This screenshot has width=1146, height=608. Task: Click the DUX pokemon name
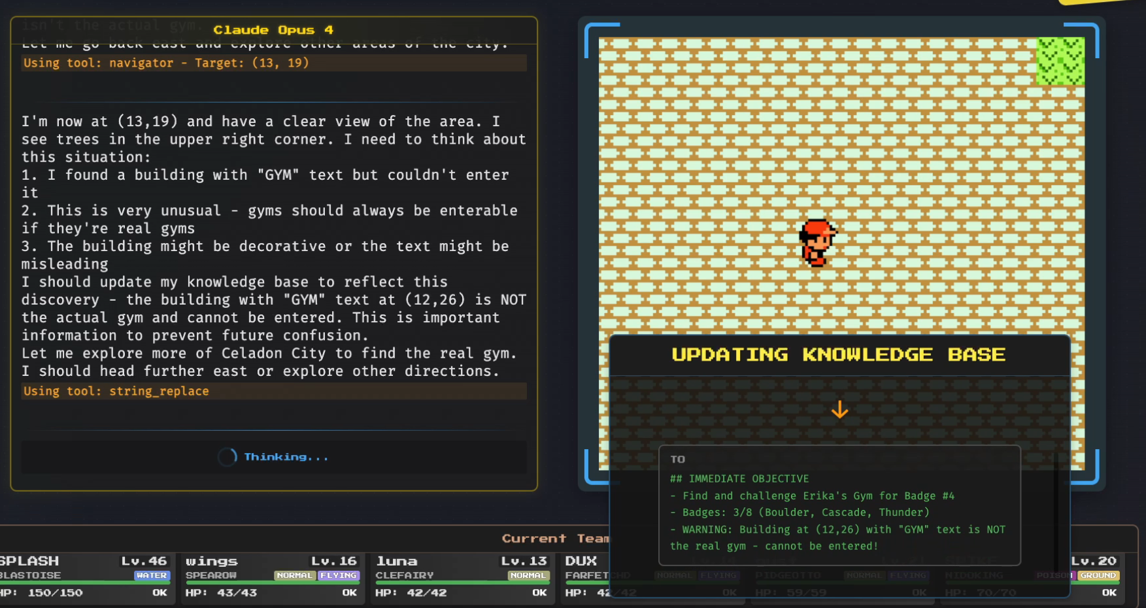pyautogui.click(x=581, y=561)
